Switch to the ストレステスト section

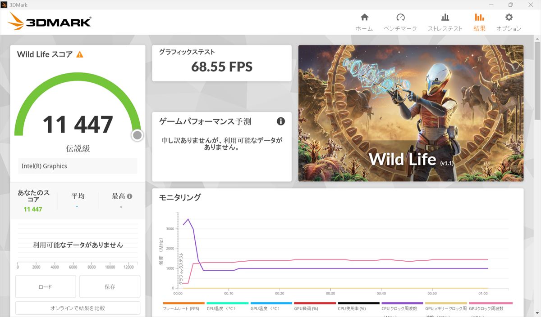pos(445,22)
